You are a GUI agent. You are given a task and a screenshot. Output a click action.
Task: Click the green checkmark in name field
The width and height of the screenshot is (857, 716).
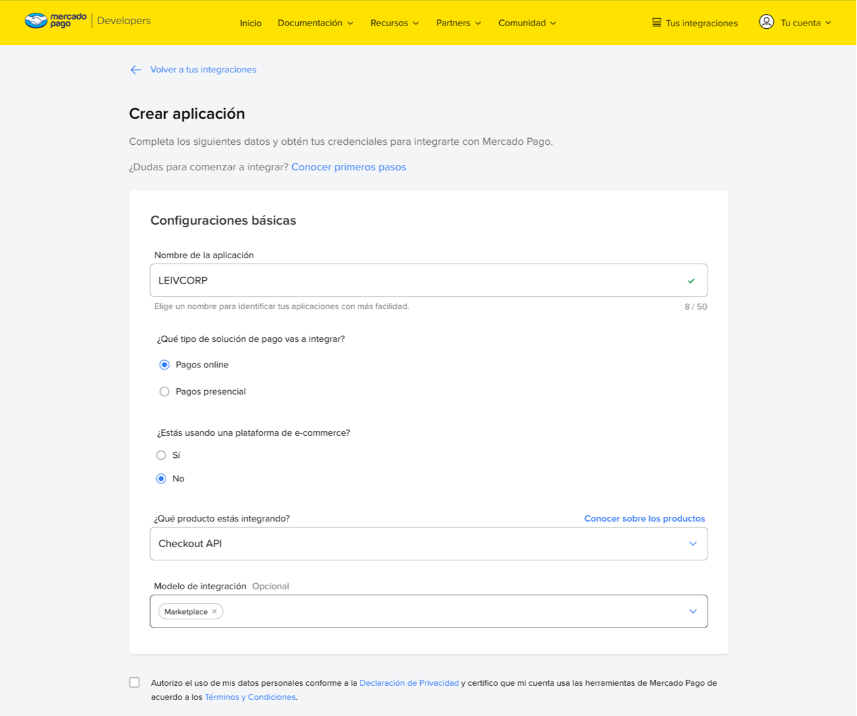(691, 281)
